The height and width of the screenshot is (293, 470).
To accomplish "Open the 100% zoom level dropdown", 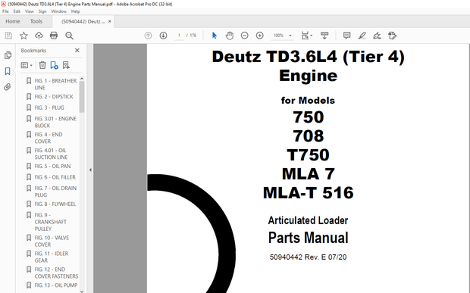I will (282, 36).
